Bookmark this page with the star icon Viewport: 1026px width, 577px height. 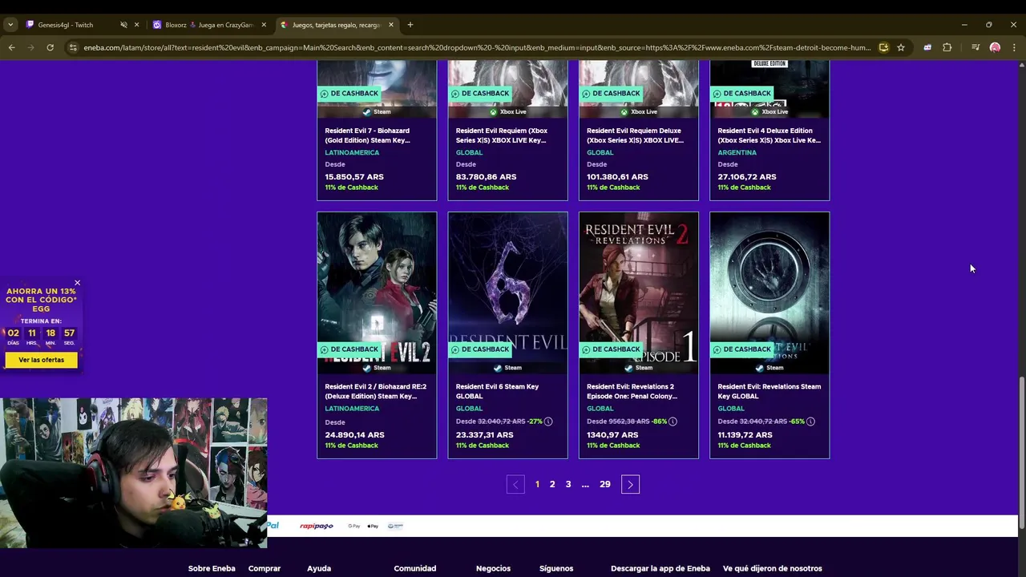(x=901, y=47)
